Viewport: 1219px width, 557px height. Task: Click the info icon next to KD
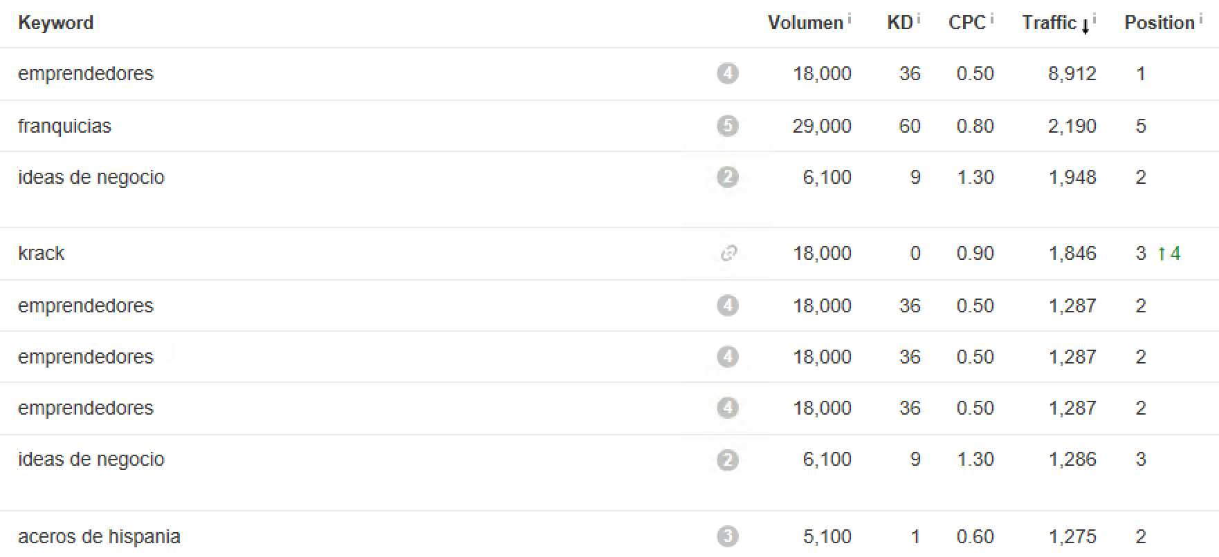pyautogui.click(x=919, y=18)
